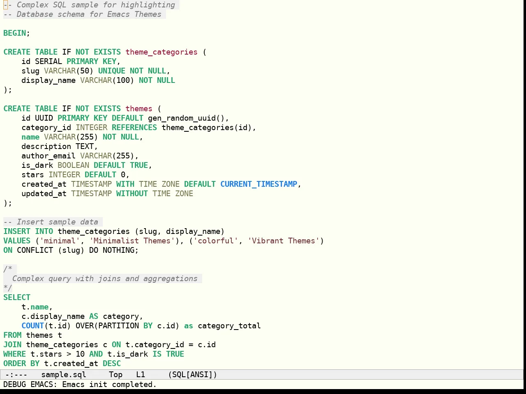Click the (SQL[ANSI]) major mode indicator
Viewport: 526px width, 394px height.
(x=192, y=374)
